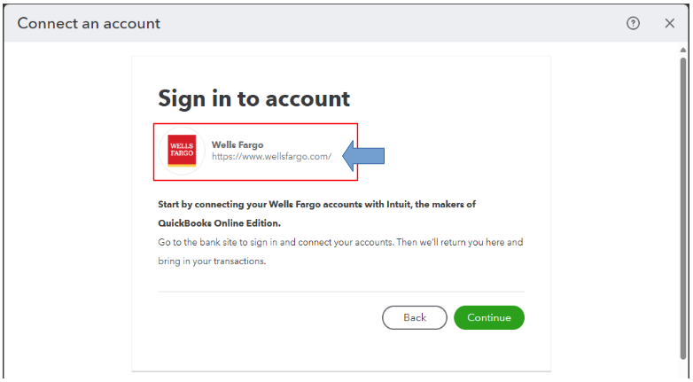Click the blue left-pointing arrow
The width and height of the screenshot is (693, 382).
point(362,157)
